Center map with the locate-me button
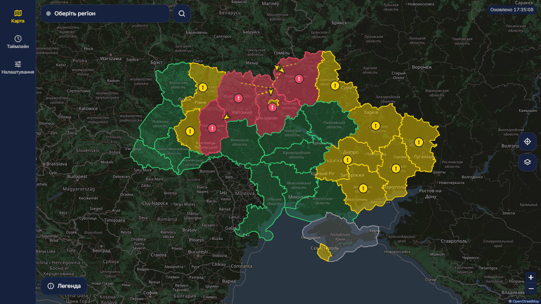Screen dimensions: 541x304 coord(527,141)
